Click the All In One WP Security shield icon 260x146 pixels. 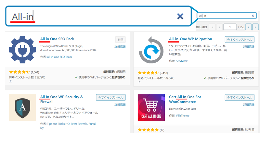pyautogui.click(x=22, y=108)
